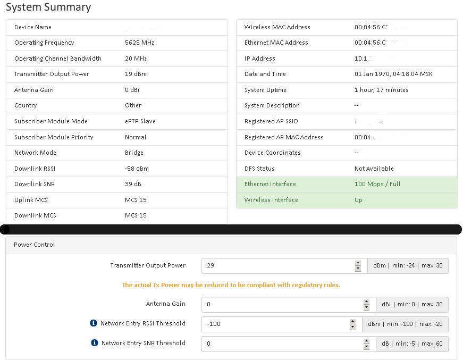463x360 pixels.
Task: Decrement Antenna Gain using down spinner arrow
Action: tap(366, 307)
